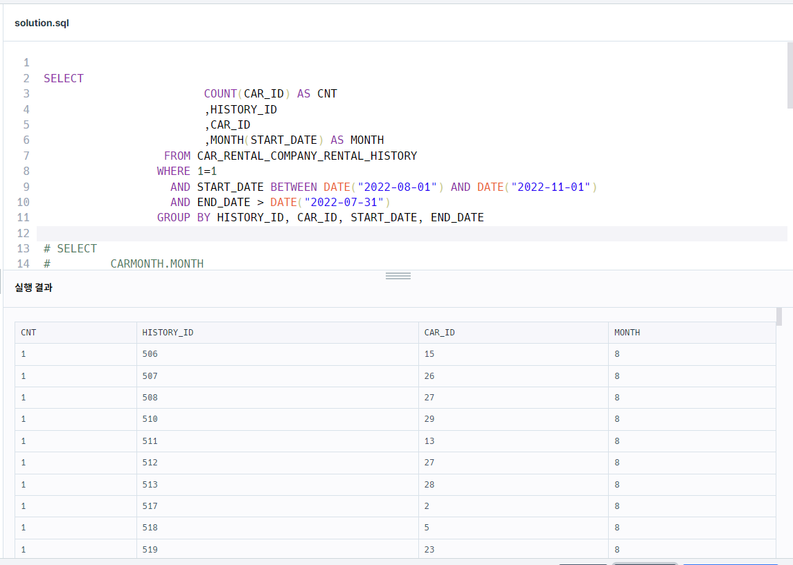Click the "2022-07-31" date string
This screenshot has height=565, width=793.
344,202
